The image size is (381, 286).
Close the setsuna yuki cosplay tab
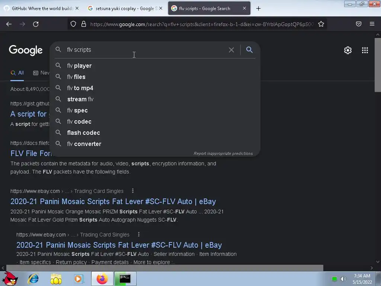point(161,8)
